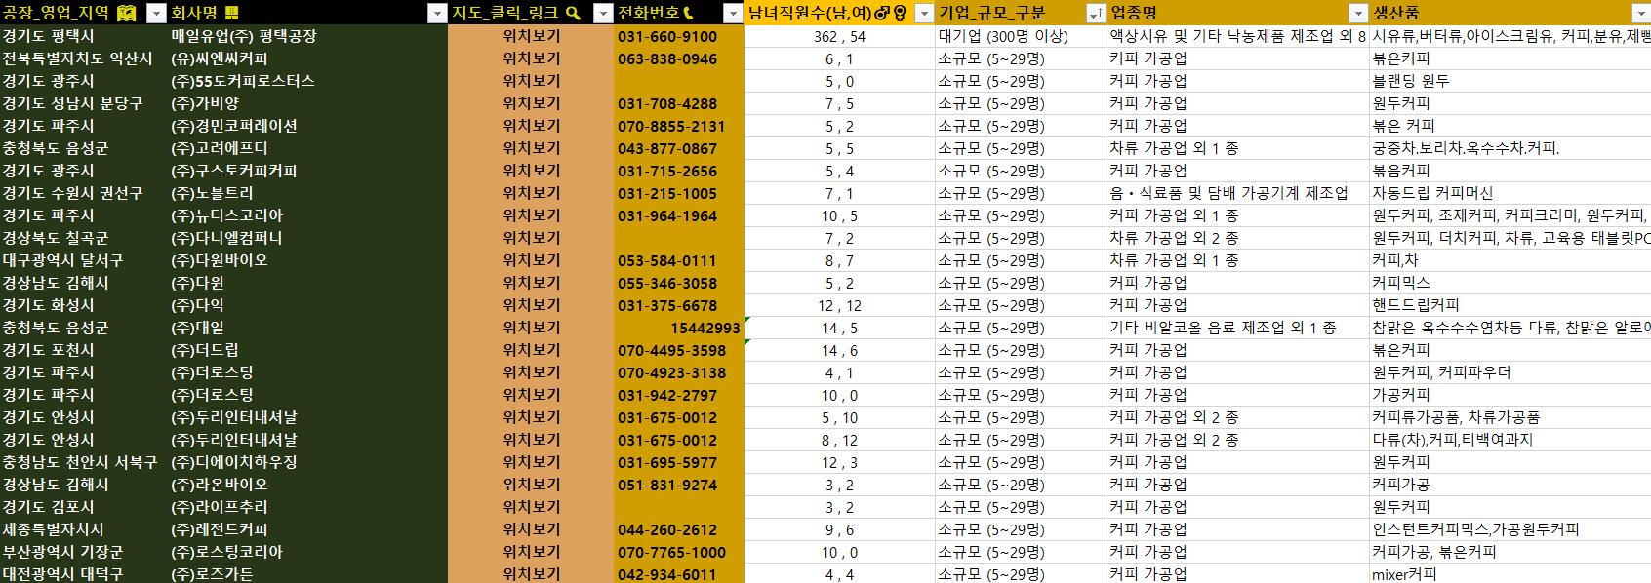Click the lightbulb icon in 남녀직원수 header
Viewport: 1651px width, 583px height.
coord(900,13)
